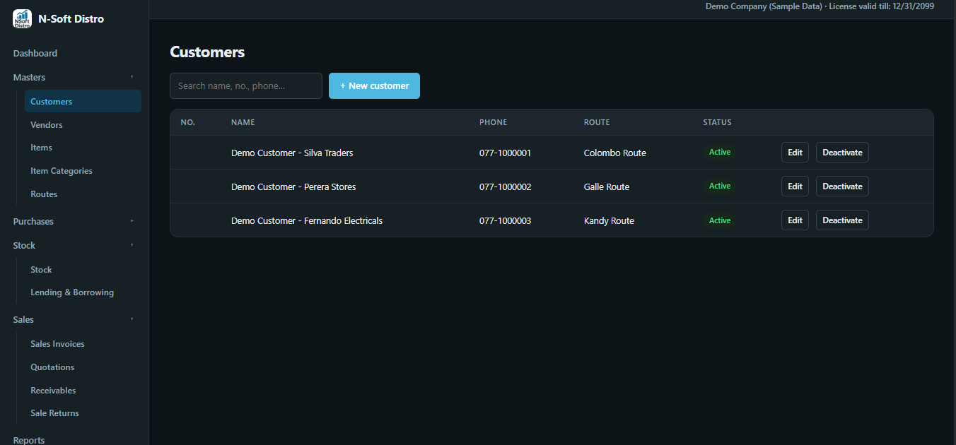956x445 pixels.
Task: Open Sale Returns page
Action: [x=83, y=413]
